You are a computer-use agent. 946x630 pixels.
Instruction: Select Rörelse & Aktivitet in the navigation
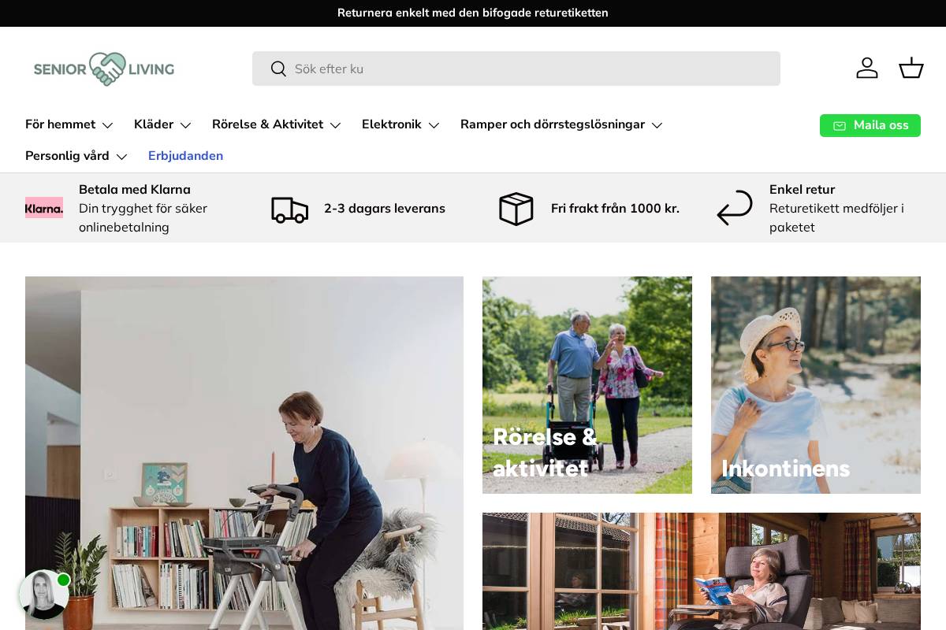(x=276, y=124)
